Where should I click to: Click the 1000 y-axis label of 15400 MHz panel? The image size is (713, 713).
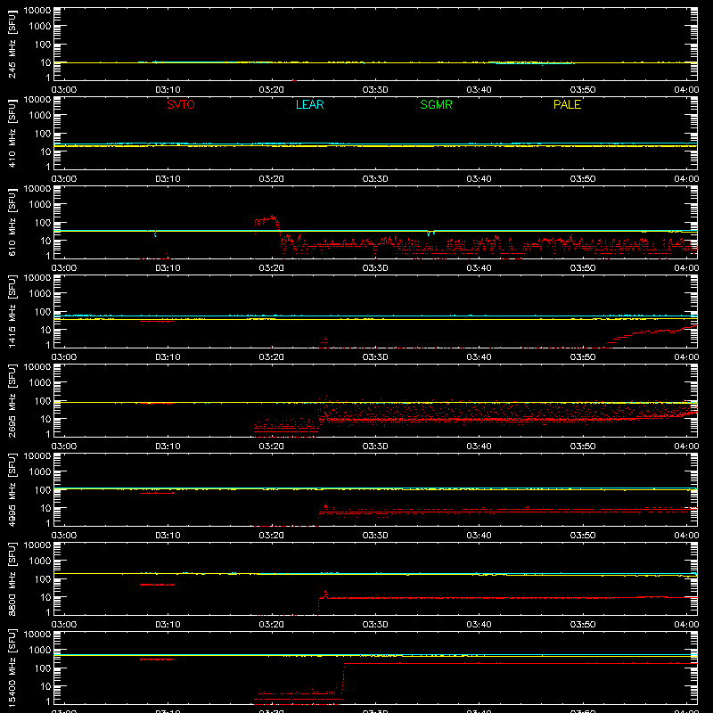pos(40,651)
